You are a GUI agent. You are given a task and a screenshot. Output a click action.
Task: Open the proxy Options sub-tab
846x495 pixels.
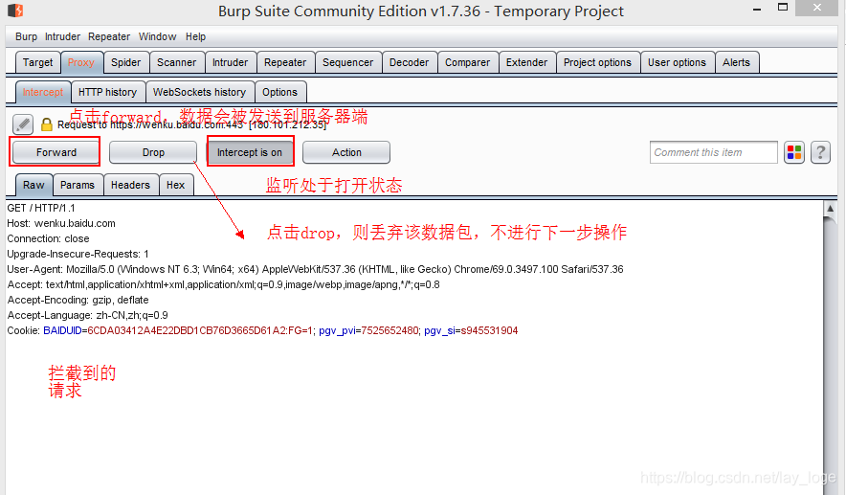pyautogui.click(x=279, y=92)
